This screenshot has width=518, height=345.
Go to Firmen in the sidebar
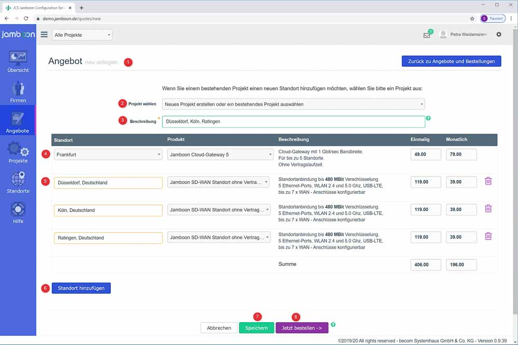point(18,92)
